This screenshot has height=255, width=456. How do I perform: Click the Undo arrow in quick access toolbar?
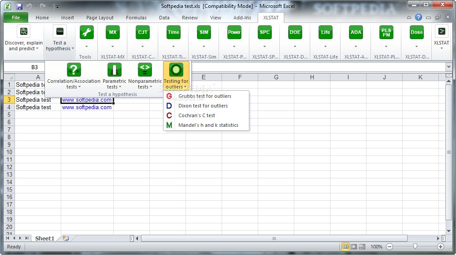pos(29,6)
